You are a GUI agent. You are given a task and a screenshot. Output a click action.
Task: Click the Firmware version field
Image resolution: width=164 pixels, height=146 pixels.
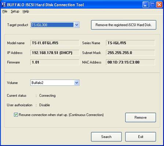click(x=55, y=62)
